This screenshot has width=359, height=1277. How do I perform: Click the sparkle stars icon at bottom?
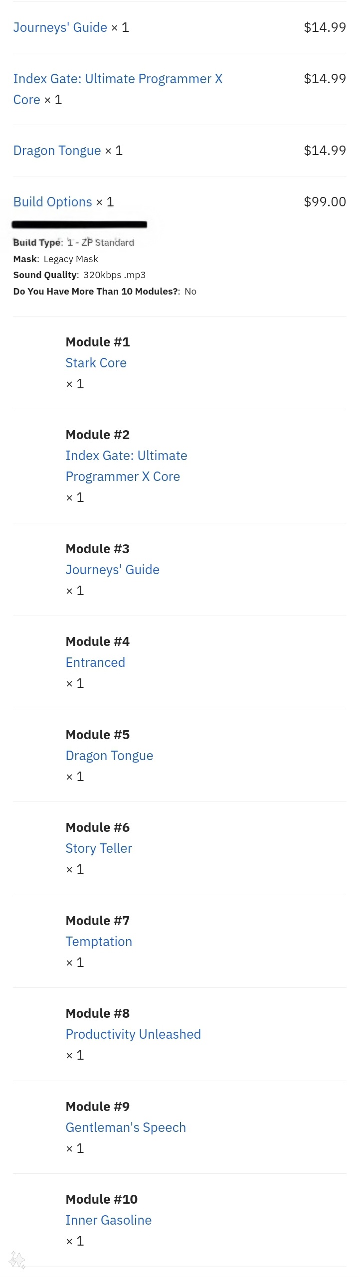[x=17, y=1261]
